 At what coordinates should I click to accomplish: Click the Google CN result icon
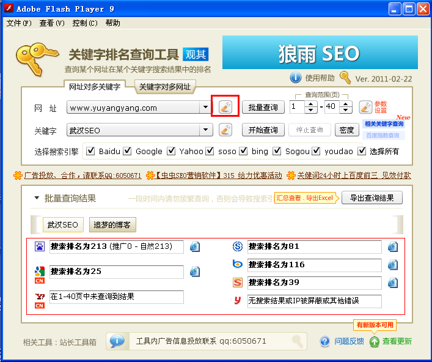(x=40, y=275)
